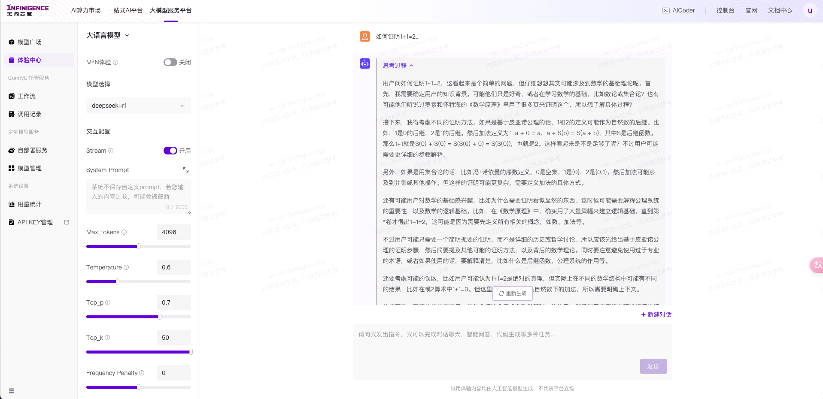Click the 调用记录 icon
The height and width of the screenshot is (399, 823).
point(12,114)
